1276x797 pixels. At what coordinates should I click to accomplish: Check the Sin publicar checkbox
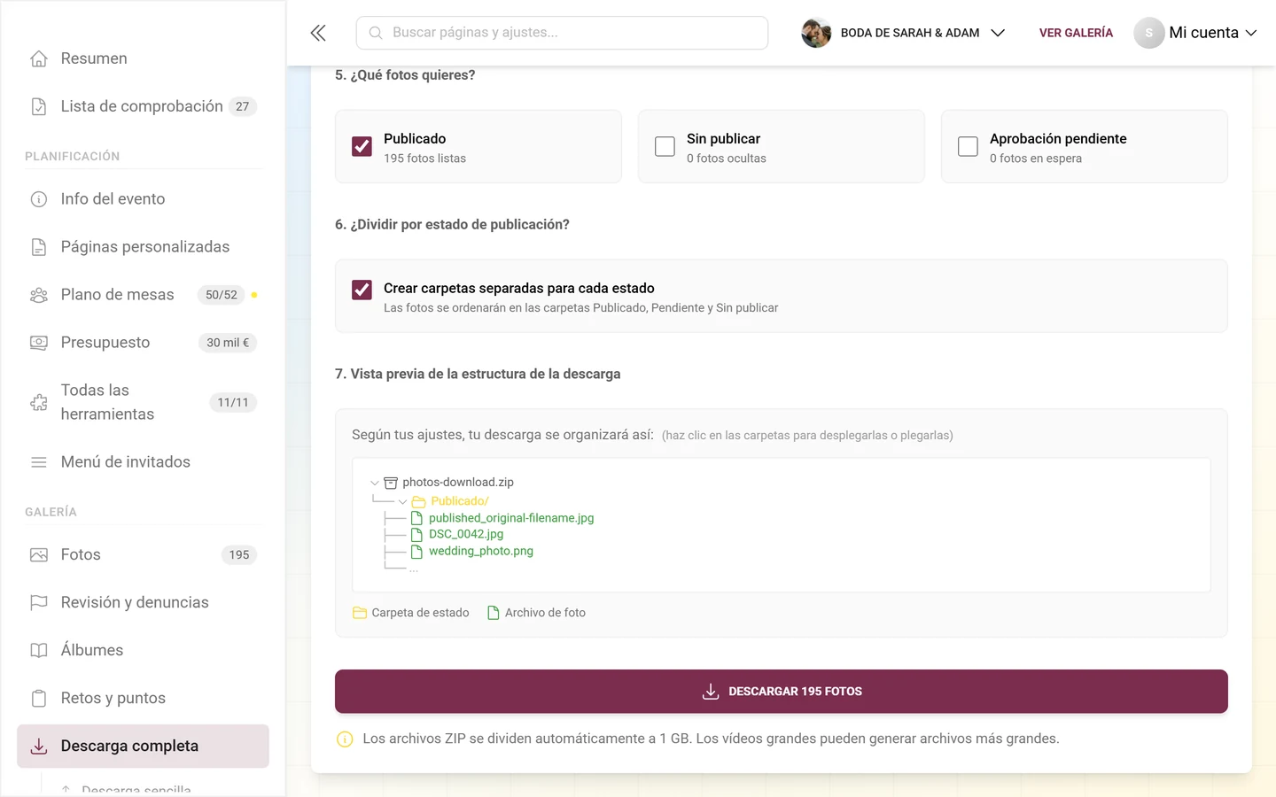pos(665,146)
